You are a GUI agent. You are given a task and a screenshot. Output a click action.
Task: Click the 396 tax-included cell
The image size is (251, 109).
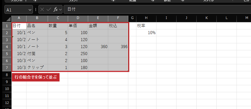[118, 47]
